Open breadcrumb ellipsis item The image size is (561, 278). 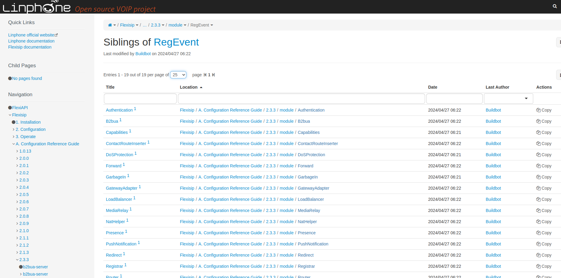(145, 25)
